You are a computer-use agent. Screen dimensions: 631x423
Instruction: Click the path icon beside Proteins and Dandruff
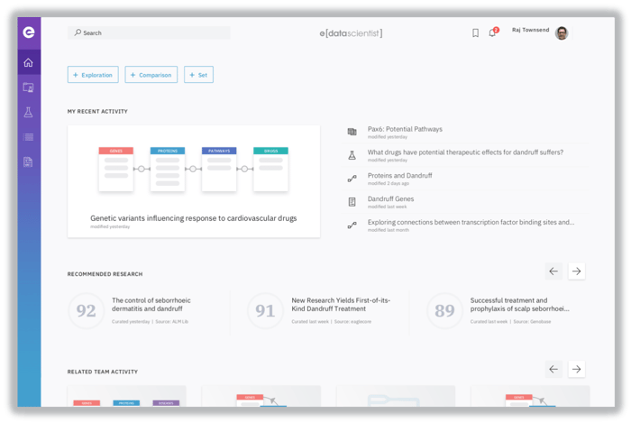pyautogui.click(x=352, y=179)
